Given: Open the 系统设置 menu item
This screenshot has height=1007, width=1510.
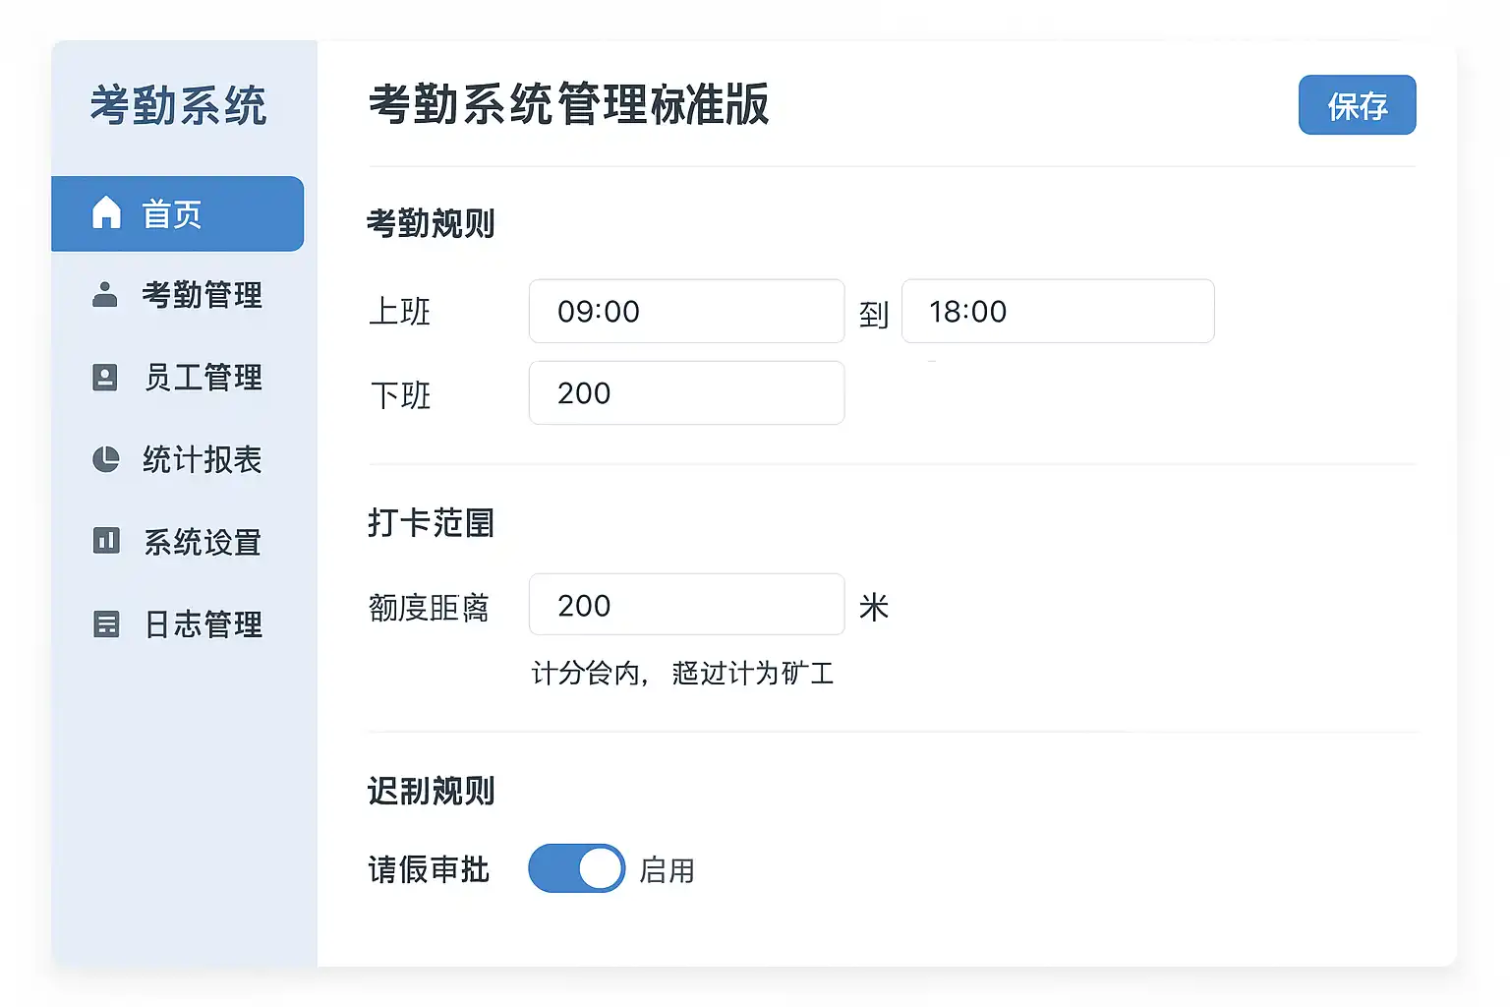Looking at the screenshot, I should point(202,542).
